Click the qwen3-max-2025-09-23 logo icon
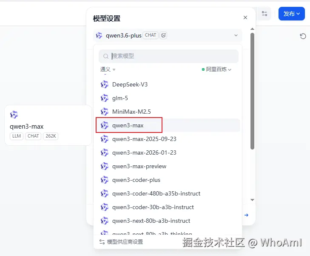Image resolution: width=310 pixels, height=256 pixels. pos(104,139)
